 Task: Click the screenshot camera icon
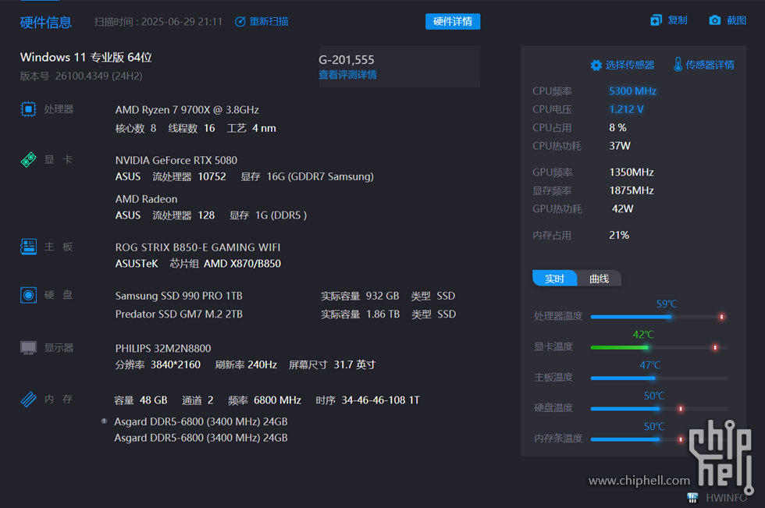pos(715,20)
